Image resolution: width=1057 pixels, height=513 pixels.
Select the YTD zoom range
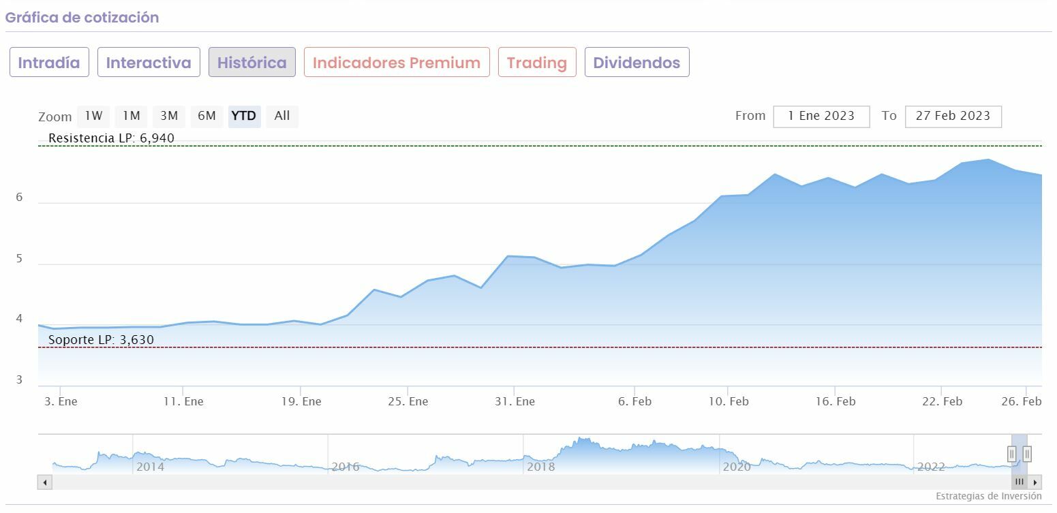point(244,116)
